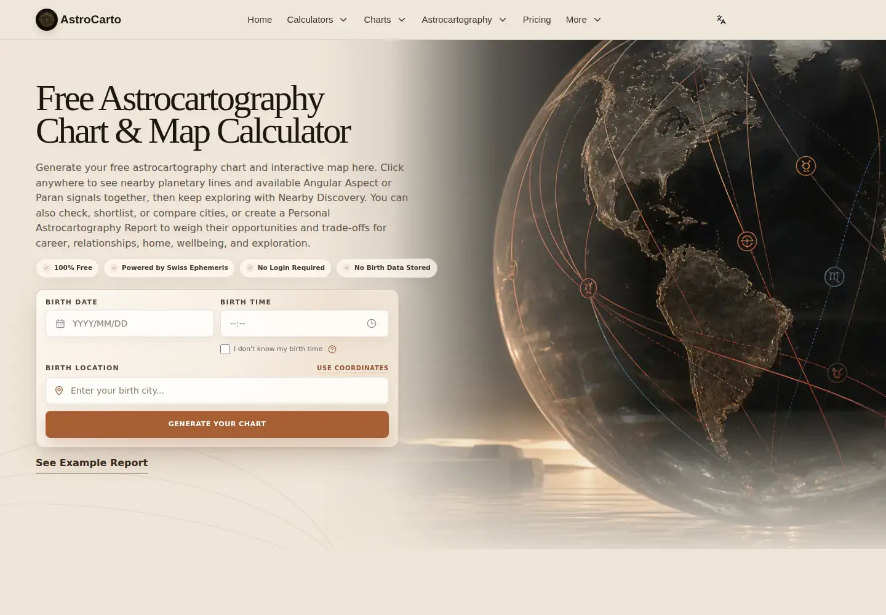
Task: Click the "Free Astrocartography Chart & Map Calculator" heading
Action: coord(193,115)
